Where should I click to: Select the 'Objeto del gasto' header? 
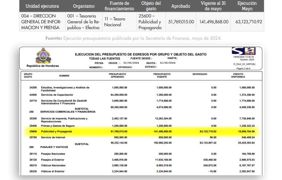(151, 6)
